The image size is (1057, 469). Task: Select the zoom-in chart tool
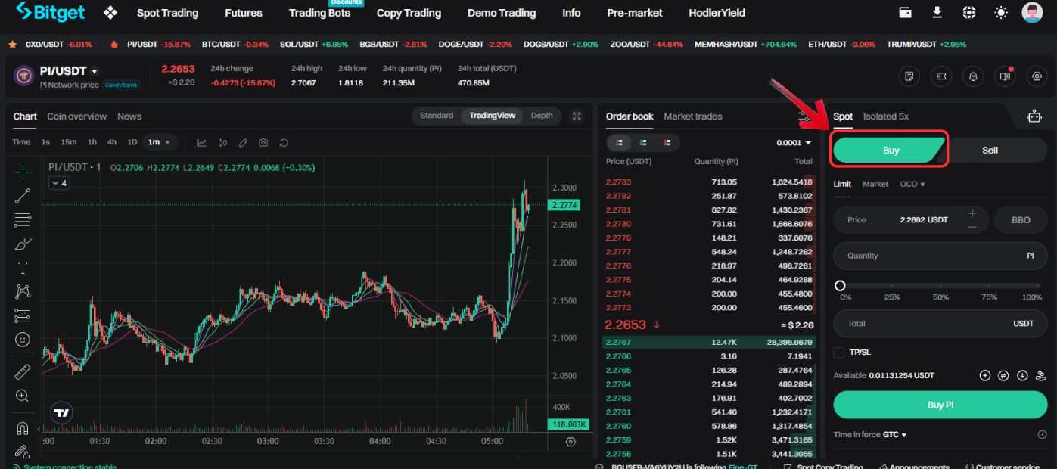point(22,396)
